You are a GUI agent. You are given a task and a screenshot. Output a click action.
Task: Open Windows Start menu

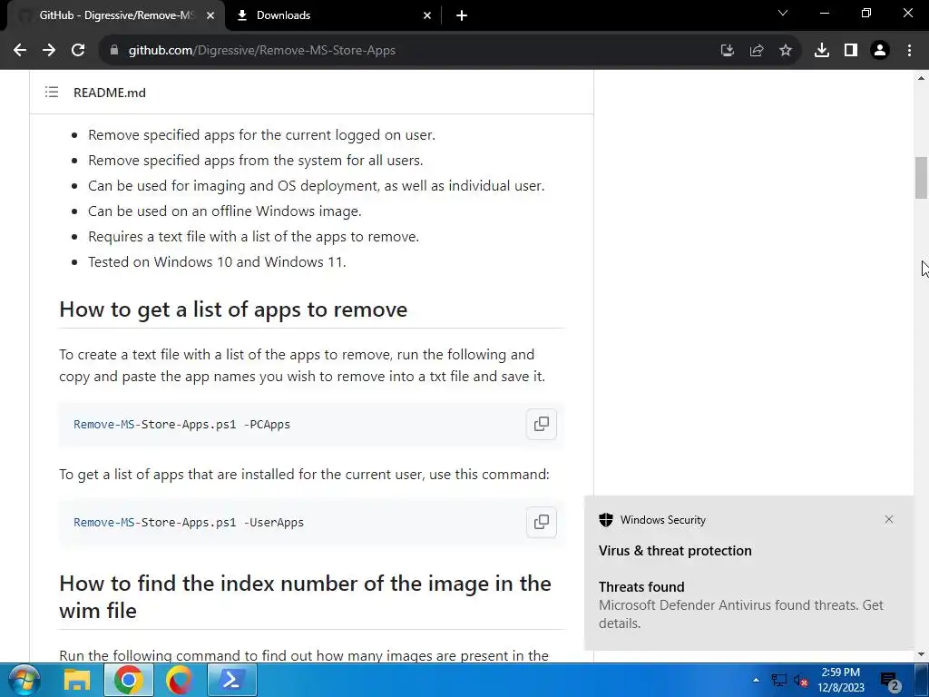pos(24,680)
